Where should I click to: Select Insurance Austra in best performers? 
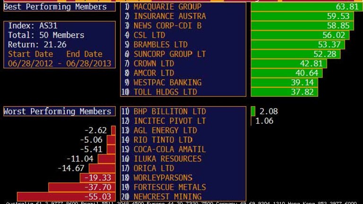click(169, 16)
